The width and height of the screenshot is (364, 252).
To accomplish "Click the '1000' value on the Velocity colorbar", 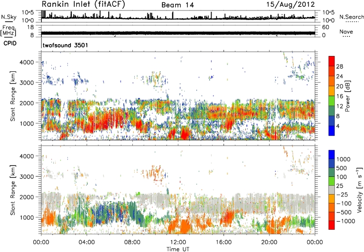I will point(344,159).
